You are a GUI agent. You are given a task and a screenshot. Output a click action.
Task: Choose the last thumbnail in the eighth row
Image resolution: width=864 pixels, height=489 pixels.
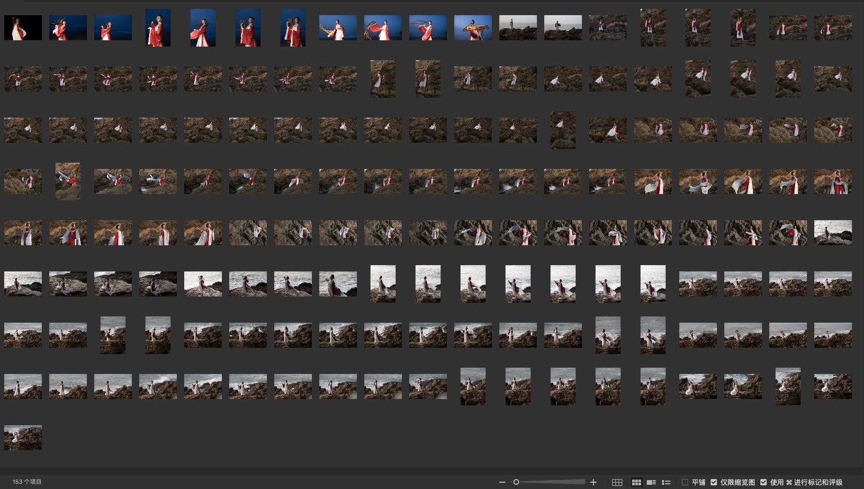coord(833,386)
